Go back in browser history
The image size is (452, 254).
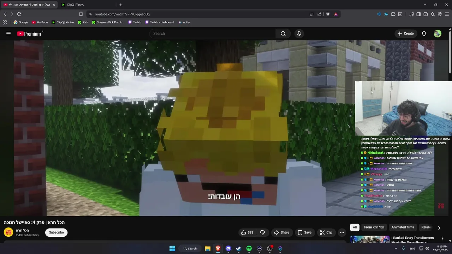(5, 14)
